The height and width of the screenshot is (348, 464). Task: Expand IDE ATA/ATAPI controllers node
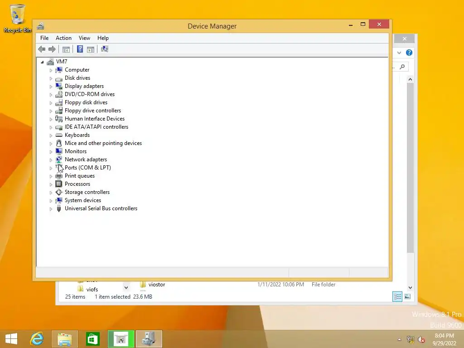pos(51,127)
